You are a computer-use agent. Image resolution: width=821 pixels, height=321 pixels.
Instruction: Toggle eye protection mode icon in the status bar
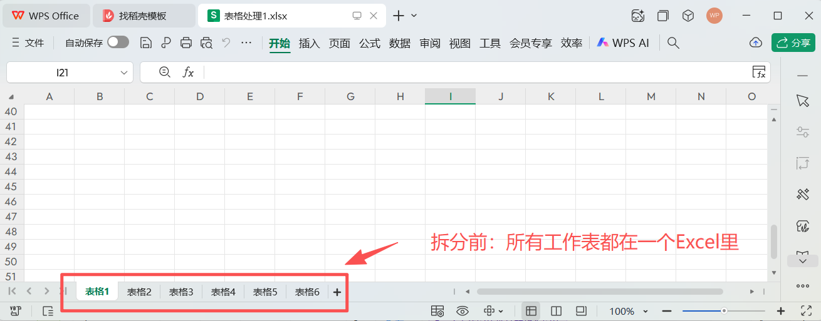coord(463,311)
